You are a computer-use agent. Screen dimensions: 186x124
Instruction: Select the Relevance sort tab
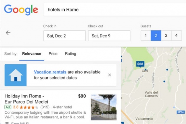pos(32,54)
